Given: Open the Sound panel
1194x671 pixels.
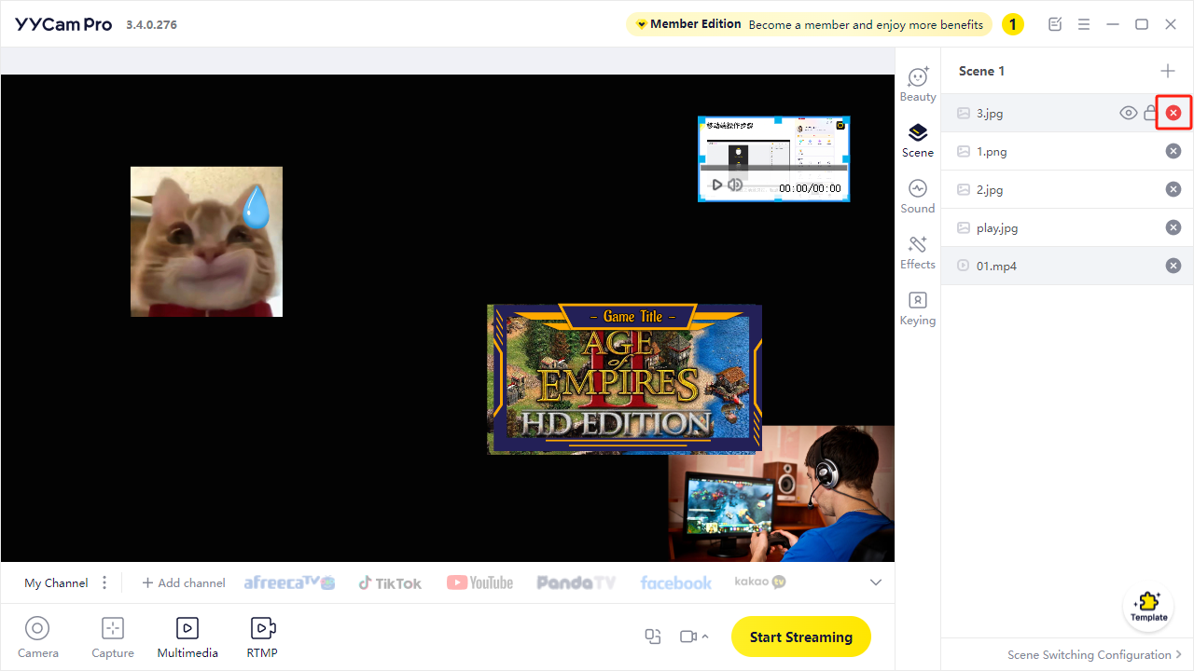Looking at the screenshot, I should 918,197.
